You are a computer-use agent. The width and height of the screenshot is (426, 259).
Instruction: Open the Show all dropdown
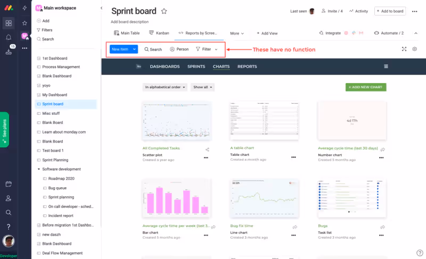click(202, 87)
